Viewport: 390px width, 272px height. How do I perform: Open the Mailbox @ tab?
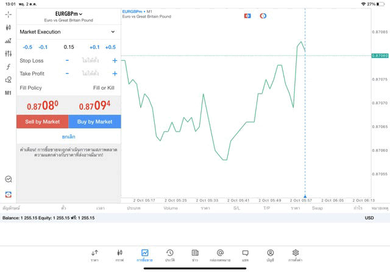[x=220, y=255]
